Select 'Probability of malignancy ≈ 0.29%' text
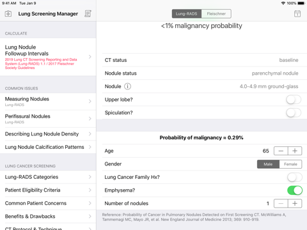Viewport: 307px width, 230px height. (x=201, y=137)
